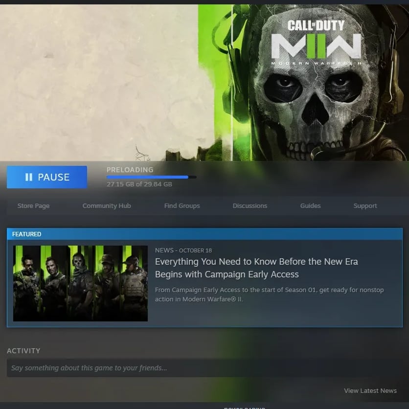The height and width of the screenshot is (409, 409).
Task: Click the article summary 'From Campaign Early Access'
Action: [x=269, y=295]
